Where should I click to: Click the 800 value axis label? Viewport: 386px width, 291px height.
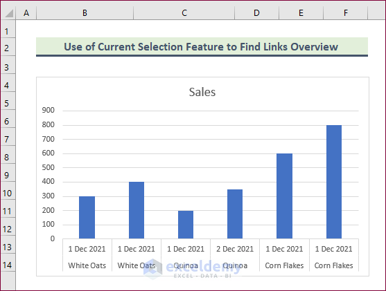click(x=49, y=124)
